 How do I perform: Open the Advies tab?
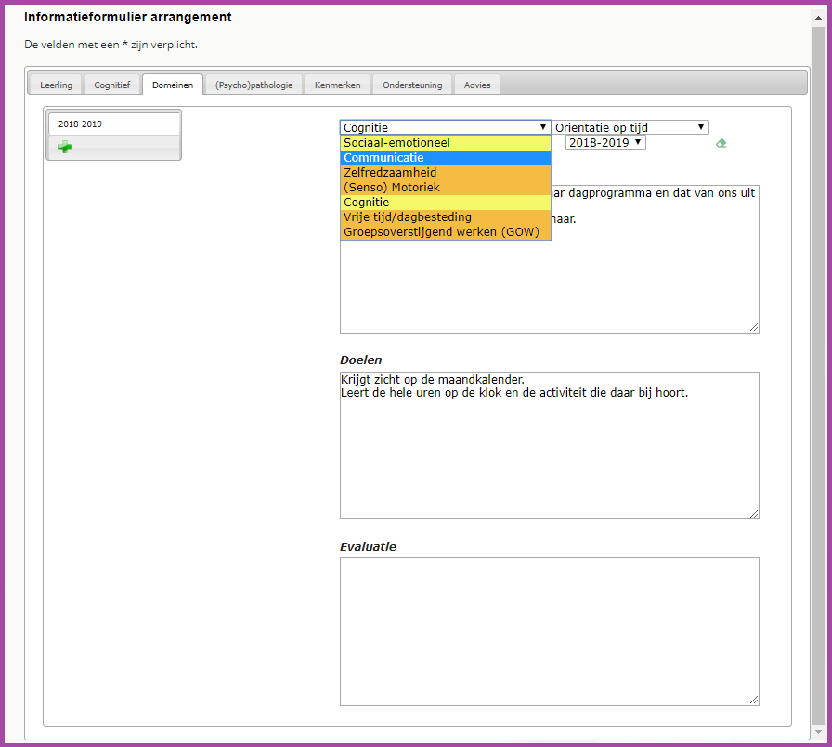click(x=477, y=85)
